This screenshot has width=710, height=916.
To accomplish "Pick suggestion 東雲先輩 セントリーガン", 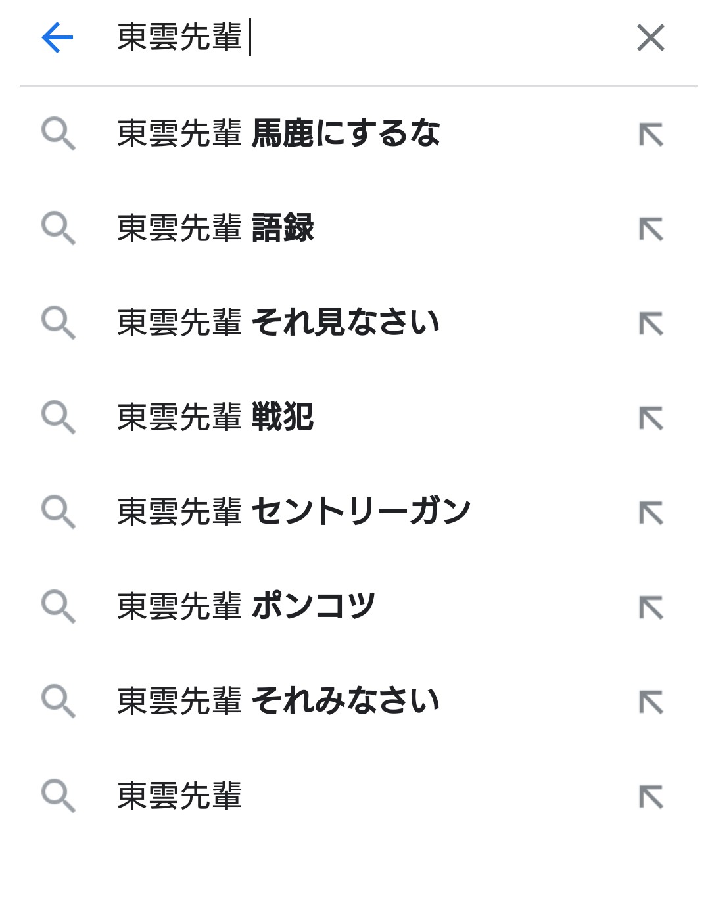I will pos(294,512).
